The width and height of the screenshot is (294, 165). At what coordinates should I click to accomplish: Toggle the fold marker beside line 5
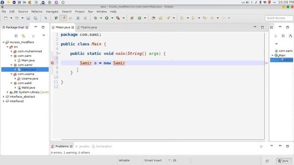pos(59,53)
